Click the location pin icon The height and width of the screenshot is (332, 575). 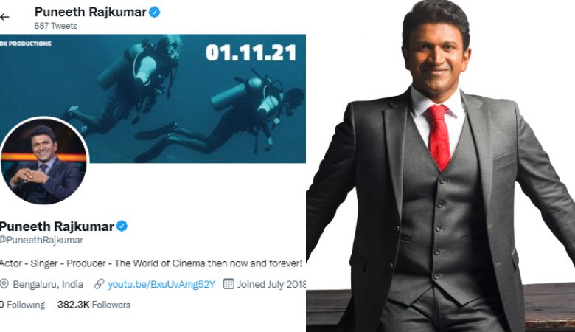[4, 284]
